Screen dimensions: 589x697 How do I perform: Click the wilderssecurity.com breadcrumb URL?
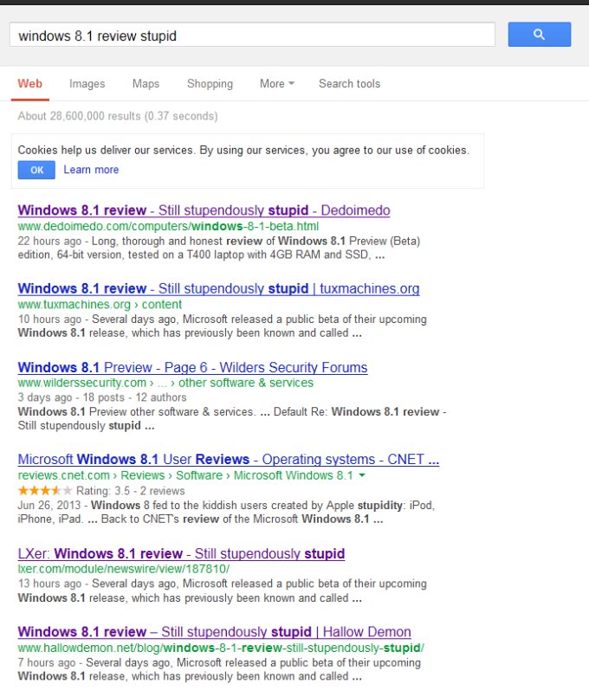pyautogui.click(x=165, y=383)
